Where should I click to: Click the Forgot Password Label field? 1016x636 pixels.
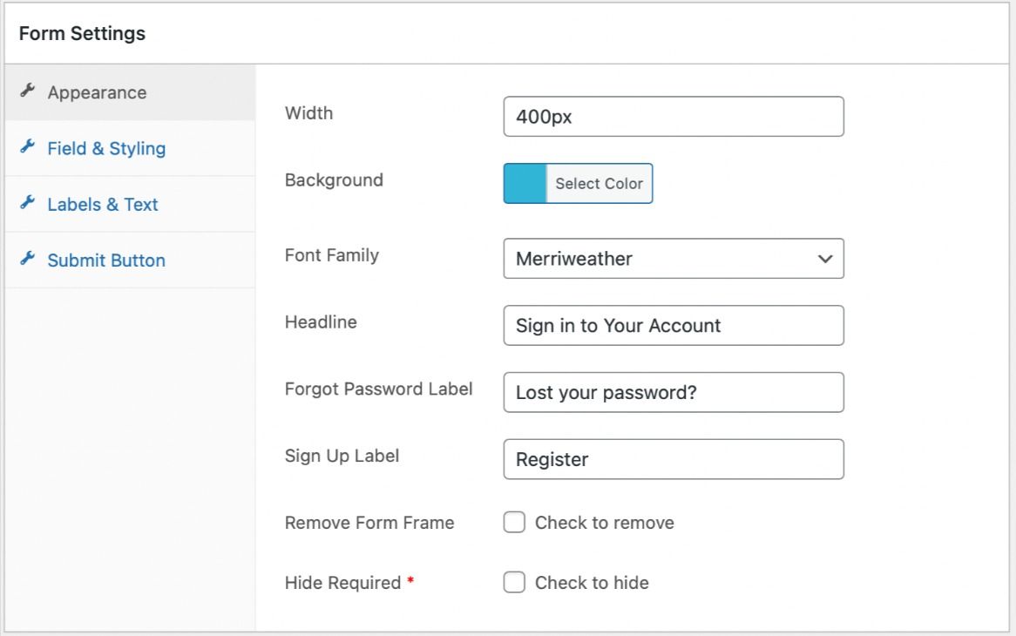(673, 393)
